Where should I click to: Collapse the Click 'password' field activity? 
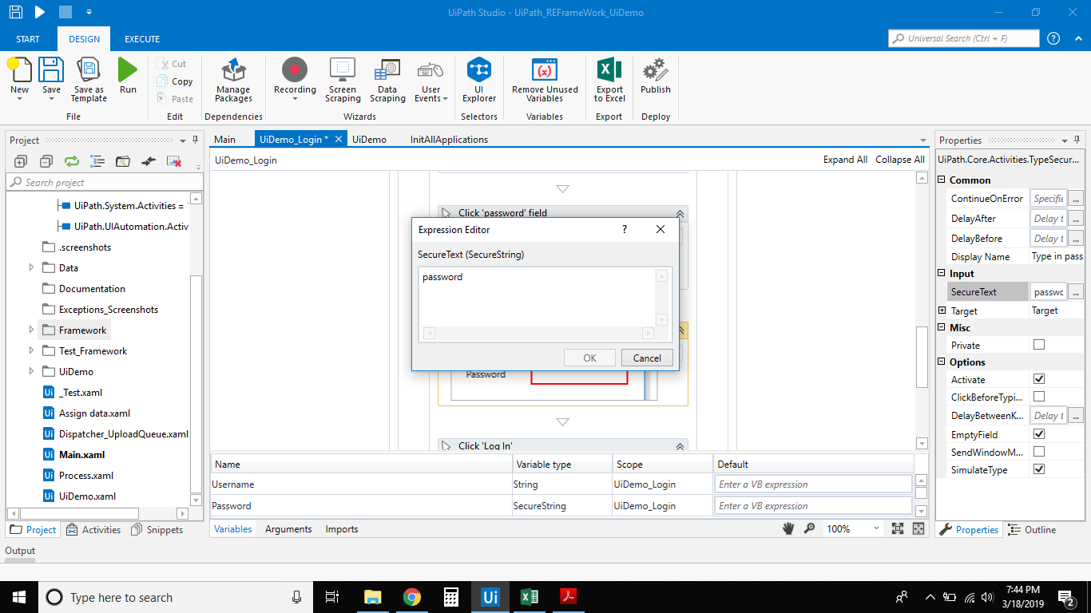pos(680,213)
